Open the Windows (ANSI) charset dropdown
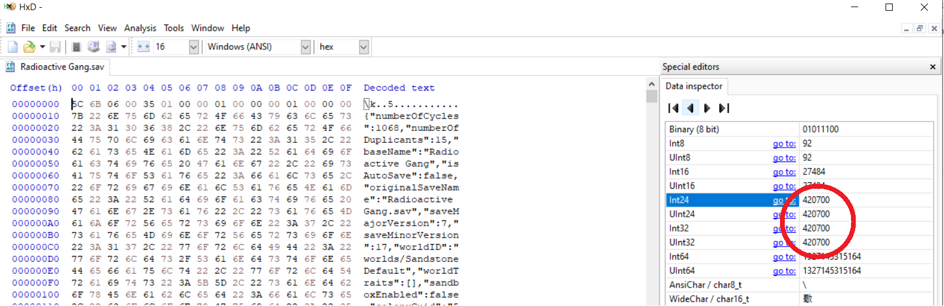The image size is (944, 306). (x=305, y=46)
